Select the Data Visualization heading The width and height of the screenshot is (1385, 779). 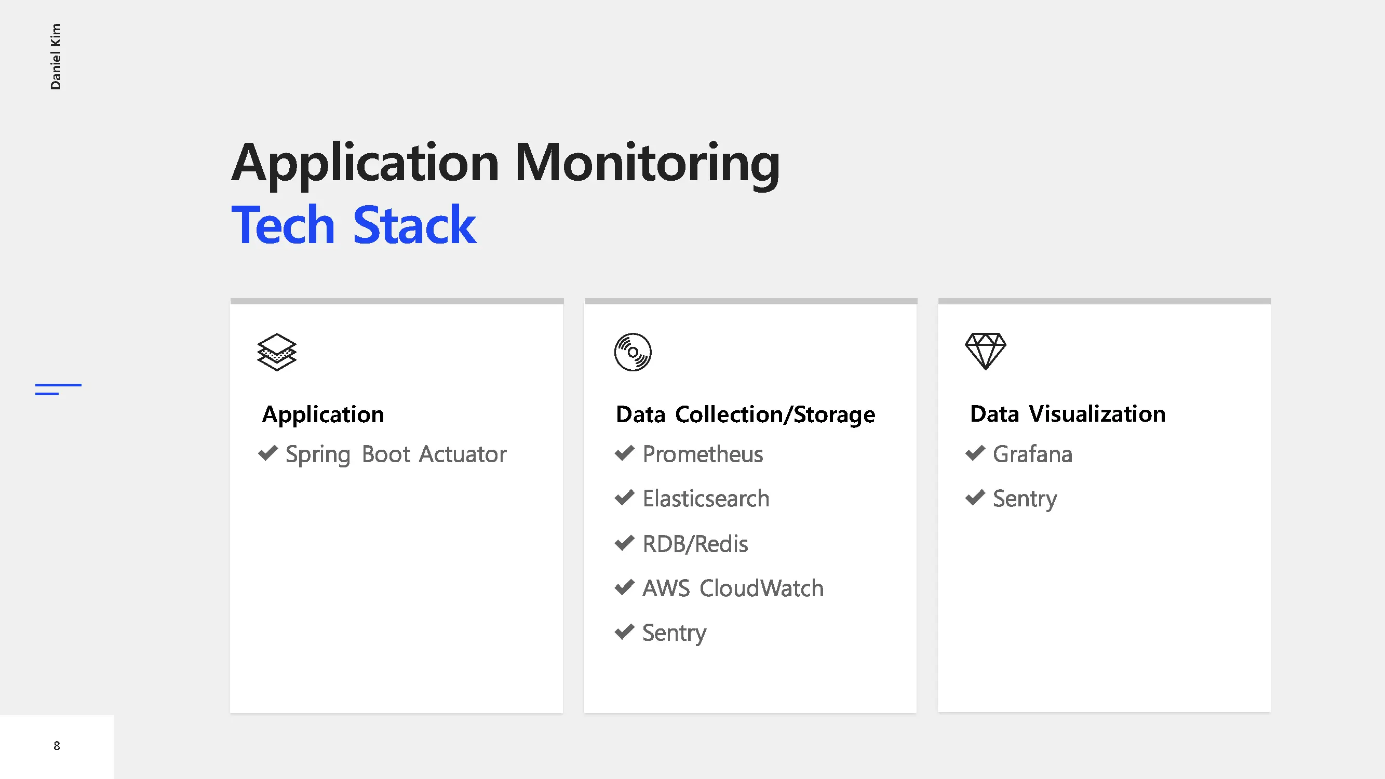click(x=1067, y=414)
